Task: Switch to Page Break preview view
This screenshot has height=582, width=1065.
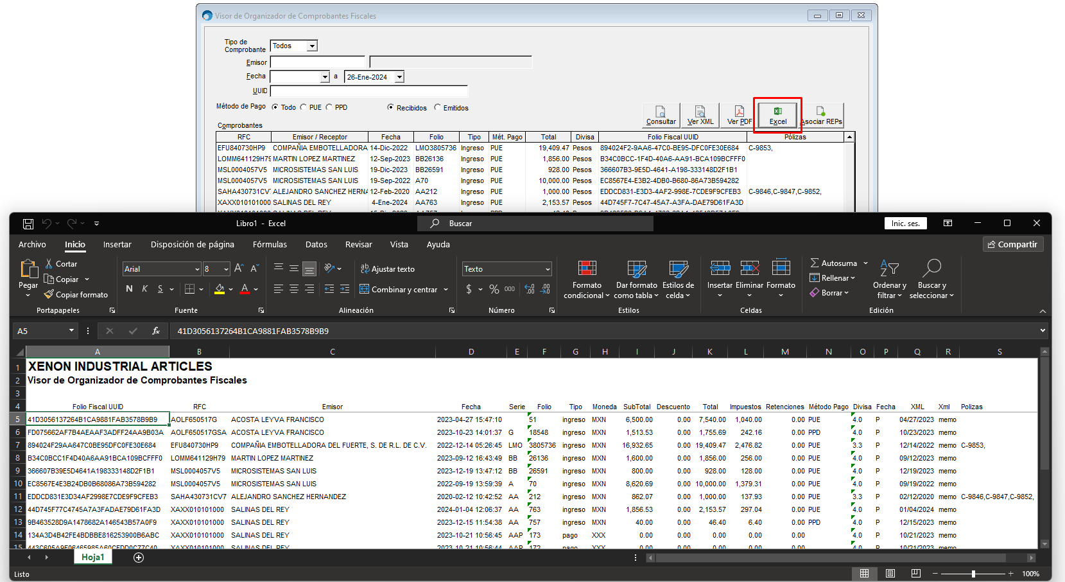Action: click(915, 574)
